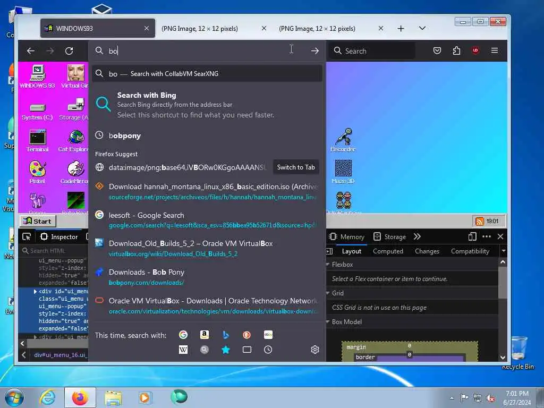Click the Search HTML field
Image resolution: width=544 pixels, height=408 pixels.
point(54,251)
